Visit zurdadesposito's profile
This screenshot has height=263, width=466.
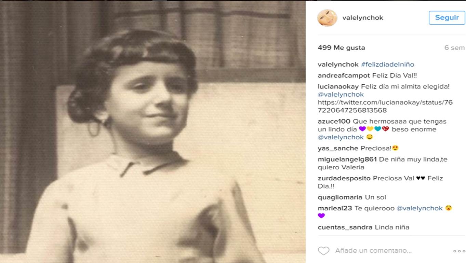344,178
